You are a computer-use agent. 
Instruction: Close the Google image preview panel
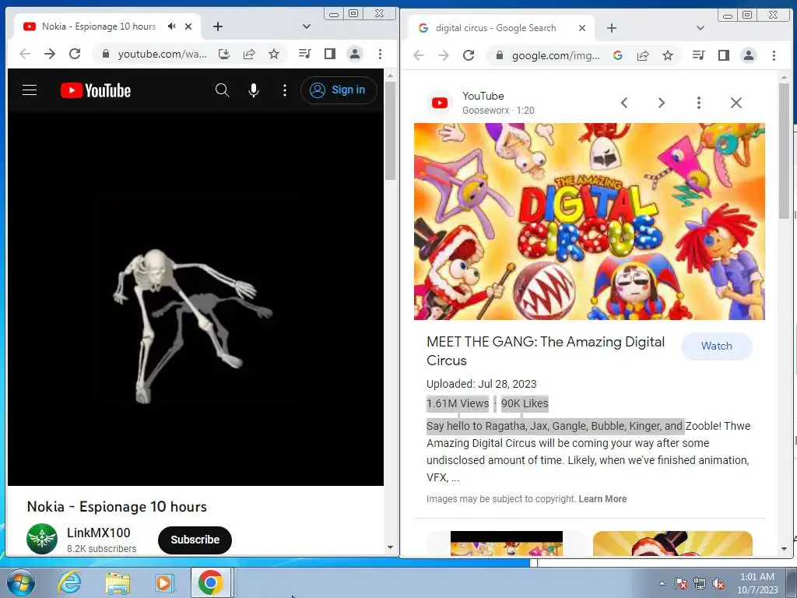tap(736, 103)
